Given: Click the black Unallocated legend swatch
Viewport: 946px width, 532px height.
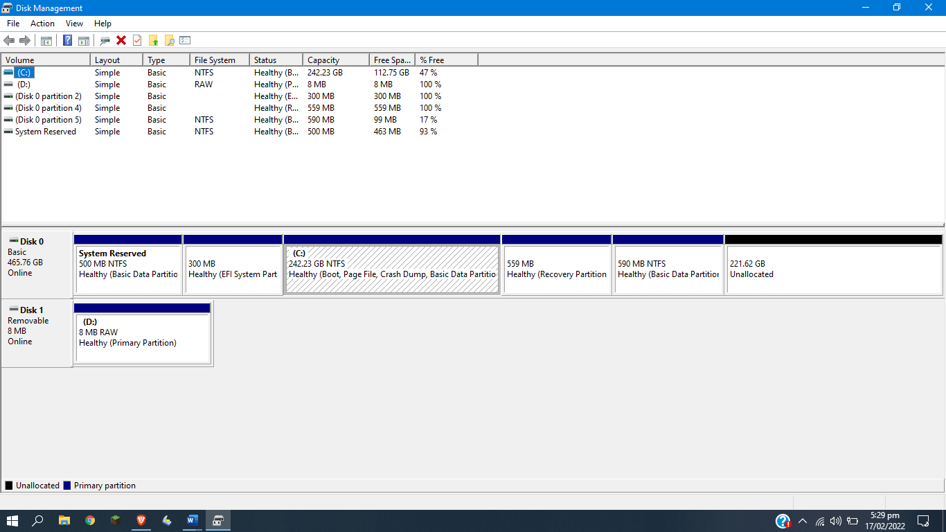Looking at the screenshot, I should click(x=9, y=486).
